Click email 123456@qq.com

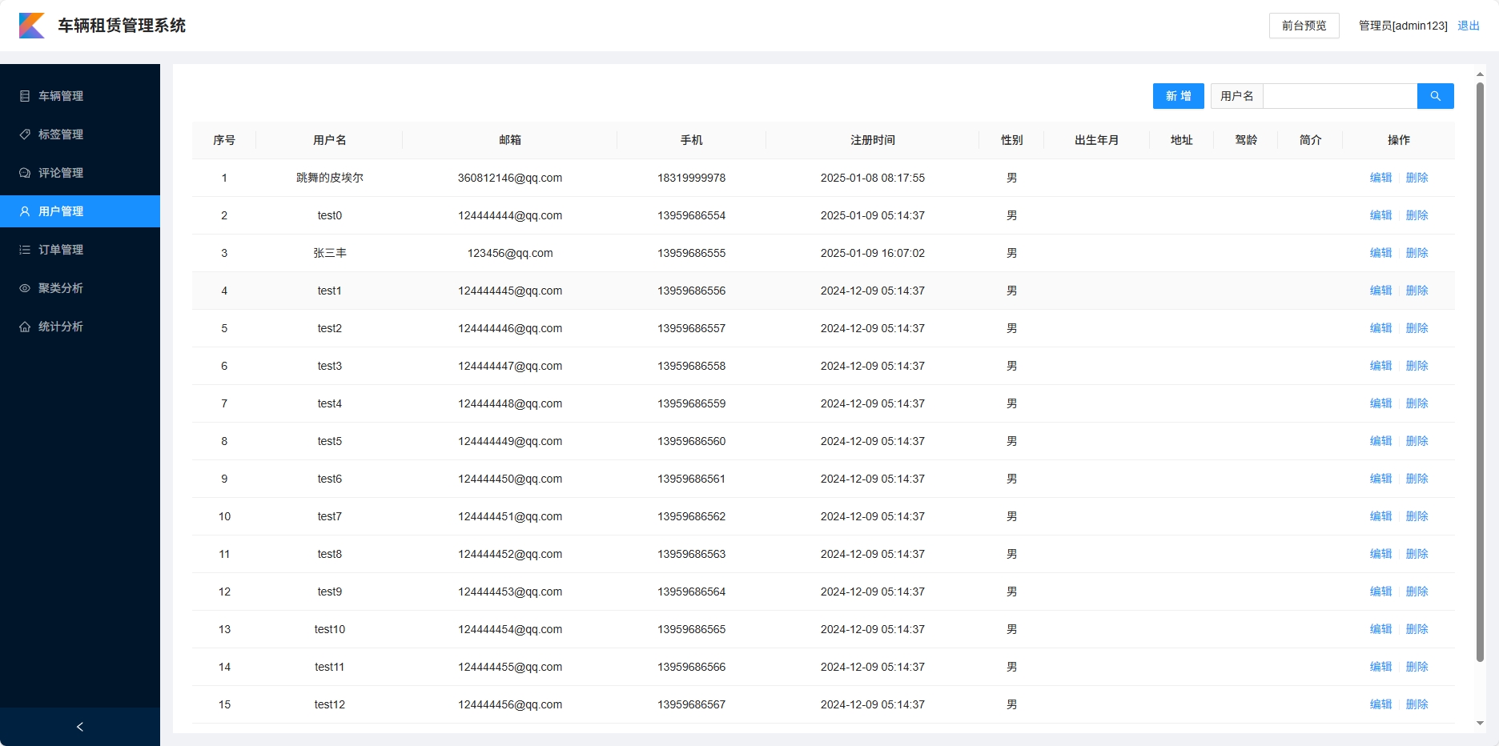click(510, 253)
